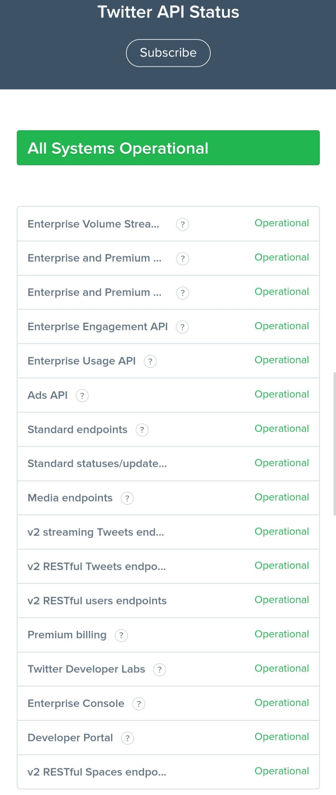Viewport: 336px width, 795px height.
Task: Open Ads API help icon
Action: point(82,396)
